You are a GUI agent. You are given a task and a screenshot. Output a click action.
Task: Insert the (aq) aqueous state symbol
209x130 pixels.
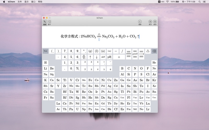[x=109, y=51]
